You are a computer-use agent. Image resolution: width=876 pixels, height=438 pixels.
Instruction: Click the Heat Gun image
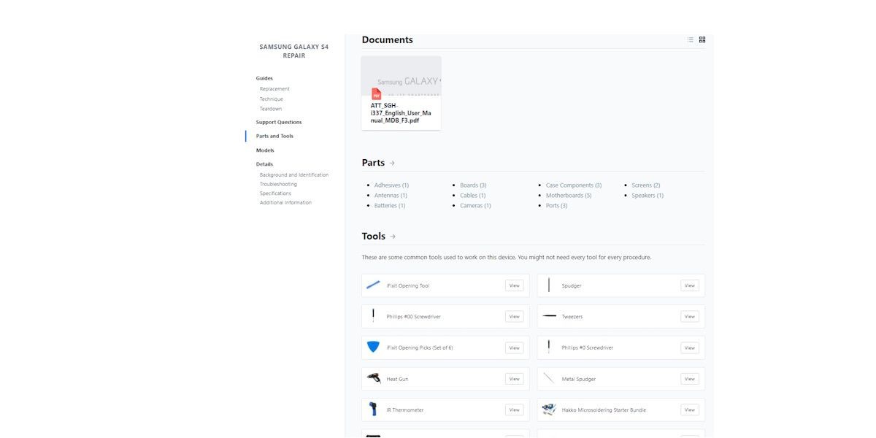click(x=373, y=379)
